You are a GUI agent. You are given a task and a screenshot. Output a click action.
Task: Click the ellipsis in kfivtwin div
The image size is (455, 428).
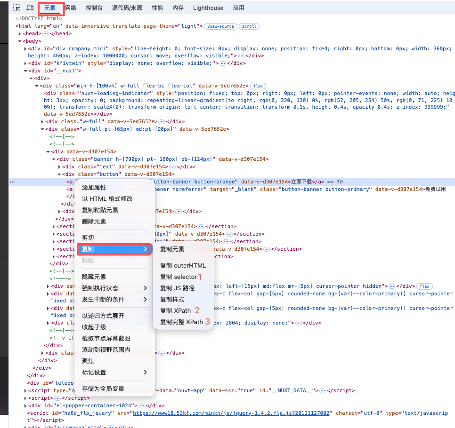(223, 63)
